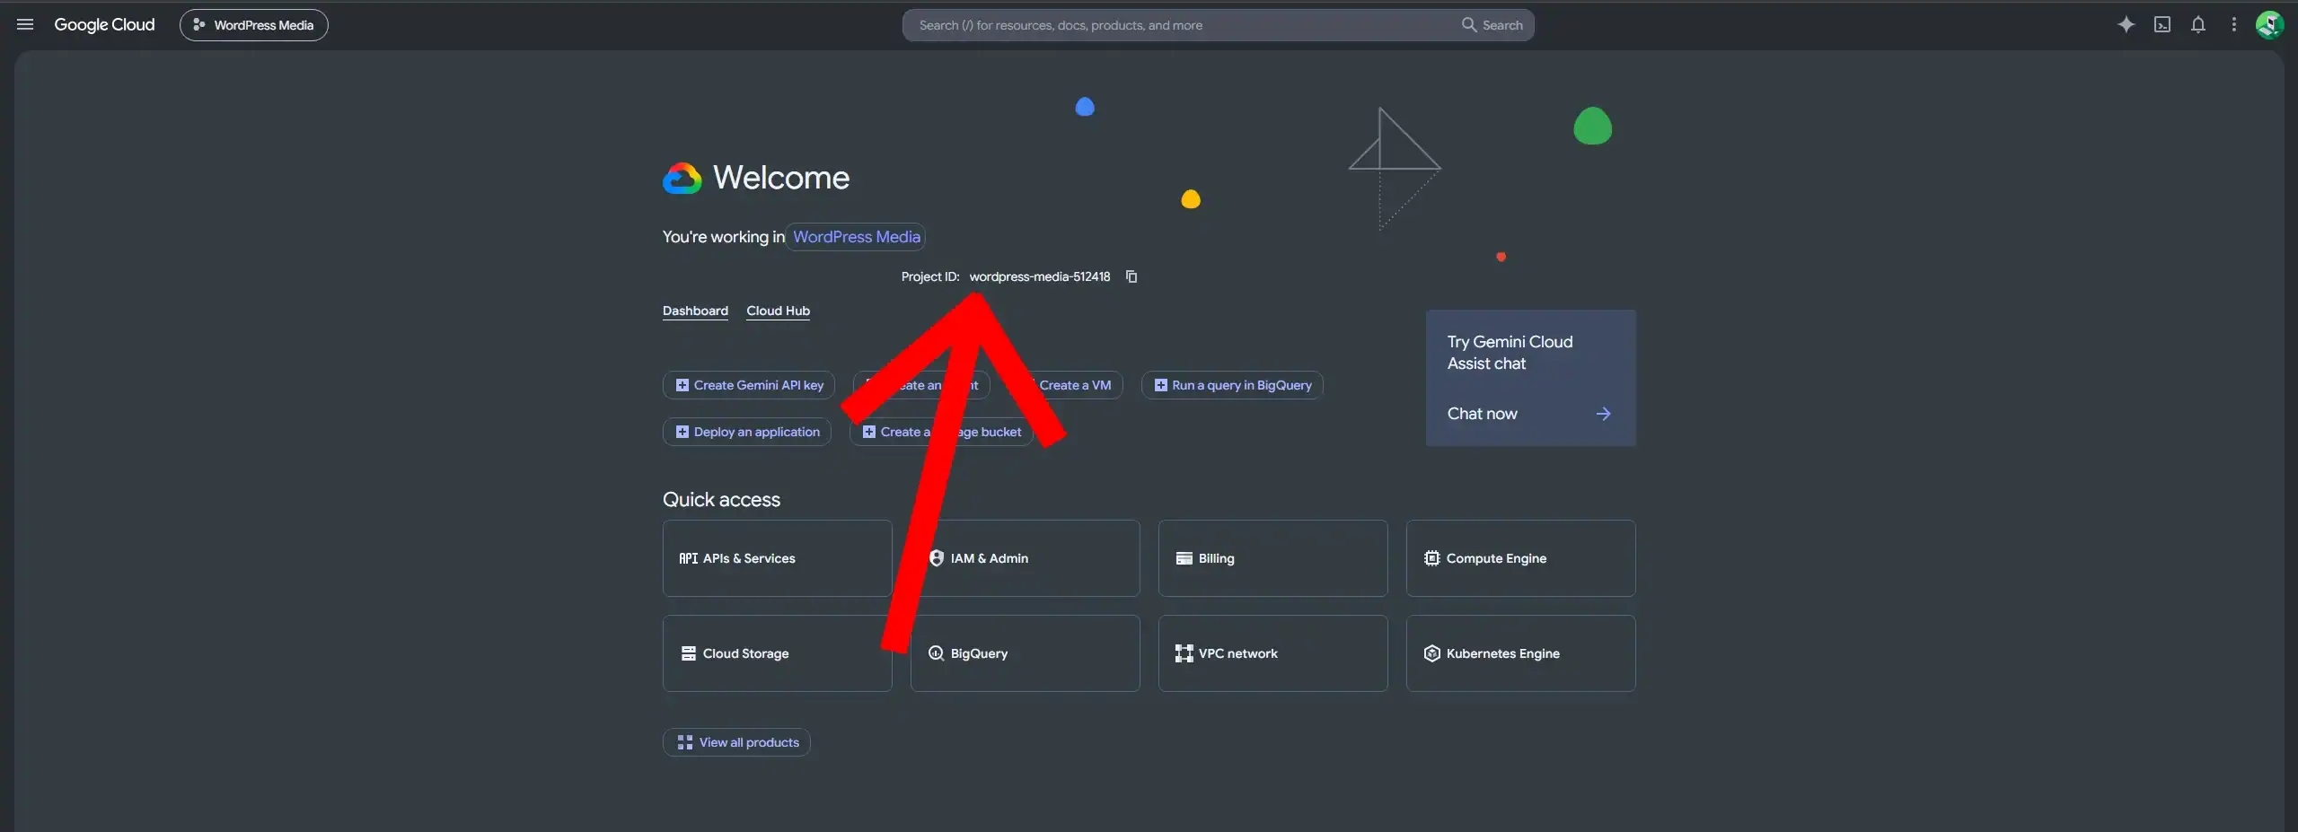Click Create Gemini API key
The image size is (2298, 832).
pyautogui.click(x=749, y=385)
